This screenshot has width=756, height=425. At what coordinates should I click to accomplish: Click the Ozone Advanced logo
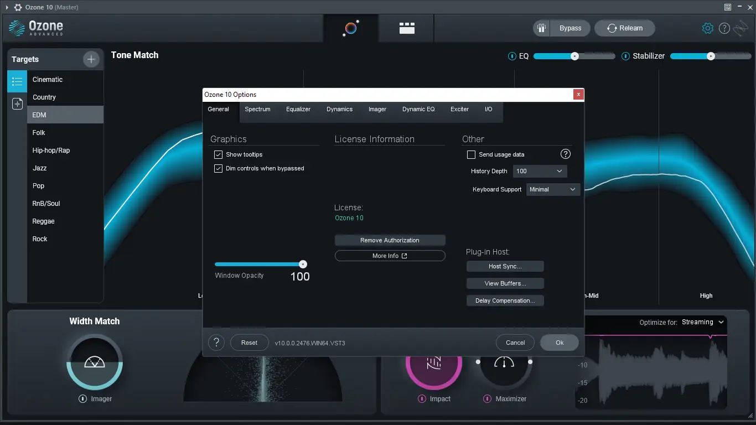[x=37, y=28]
